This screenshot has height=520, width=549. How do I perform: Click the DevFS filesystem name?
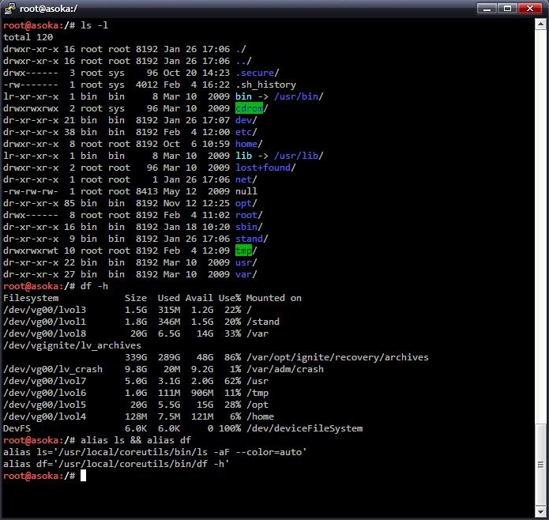[x=17, y=428]
